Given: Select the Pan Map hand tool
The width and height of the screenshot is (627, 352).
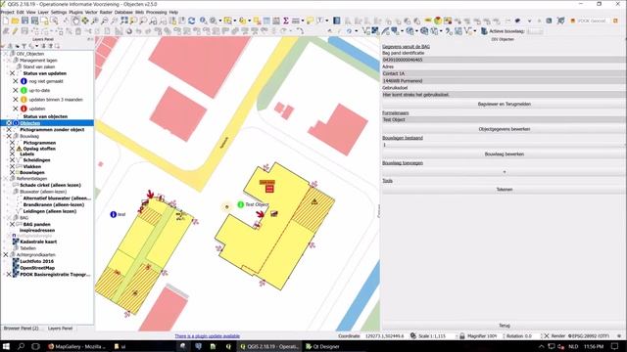Looking at the screenshot, I should tap(75, 21).
